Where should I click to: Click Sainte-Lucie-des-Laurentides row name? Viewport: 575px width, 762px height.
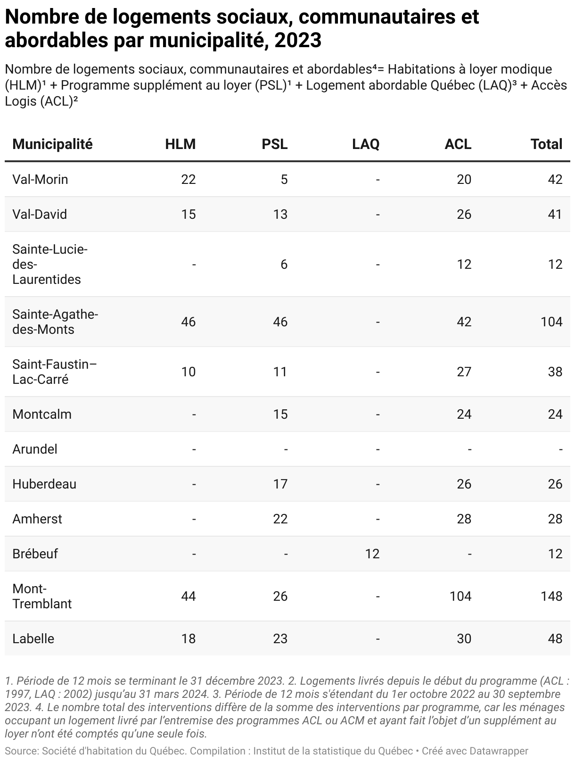click(50, 264)
